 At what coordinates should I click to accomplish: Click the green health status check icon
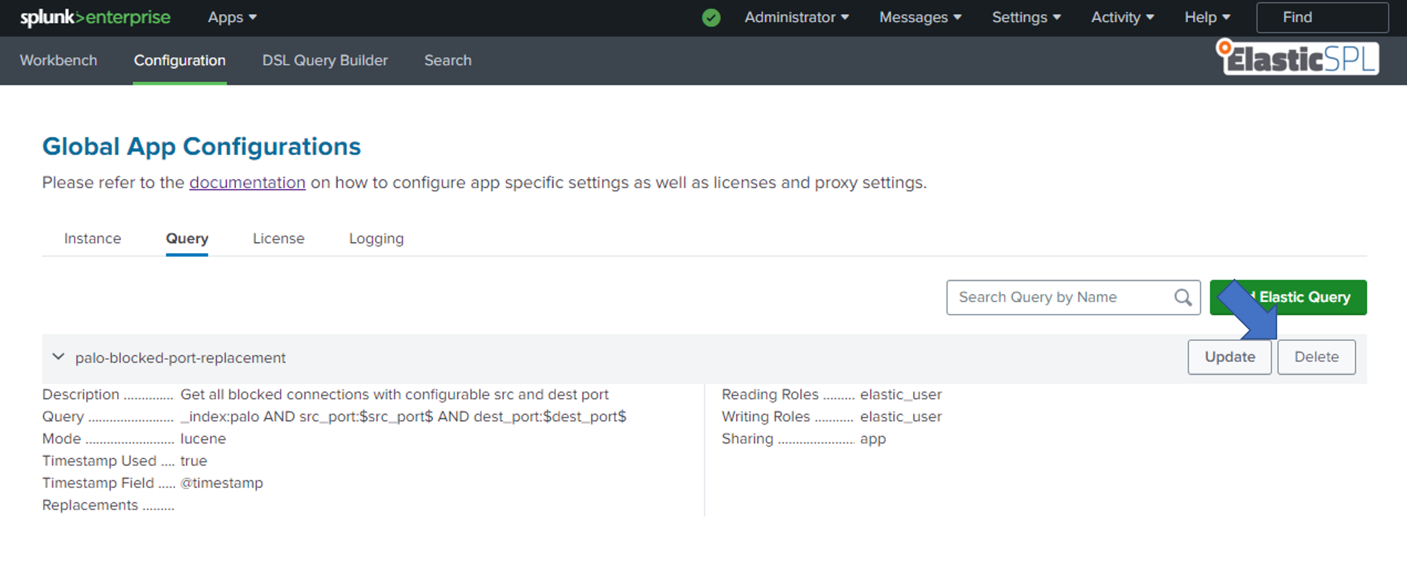click(711, 17)
